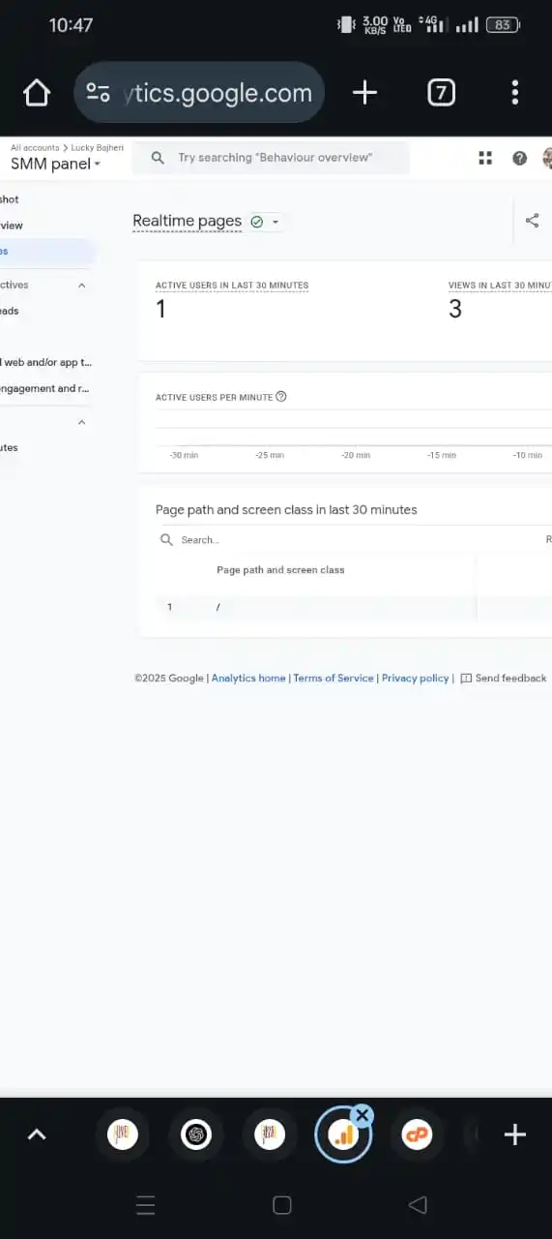
Task: Switch to the cPanel tab thumbnail
Action: tap(418, 1134)
